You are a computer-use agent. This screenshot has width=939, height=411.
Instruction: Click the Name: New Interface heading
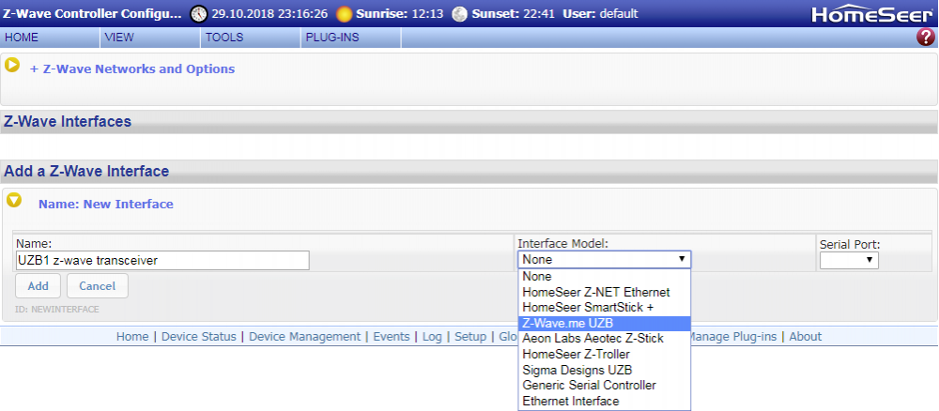coord(106,204)
